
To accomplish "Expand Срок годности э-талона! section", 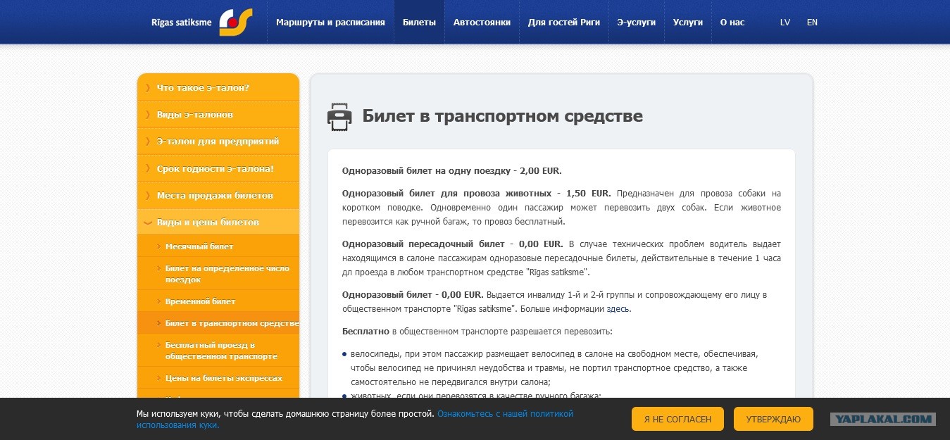I will [x=218, y=168].
